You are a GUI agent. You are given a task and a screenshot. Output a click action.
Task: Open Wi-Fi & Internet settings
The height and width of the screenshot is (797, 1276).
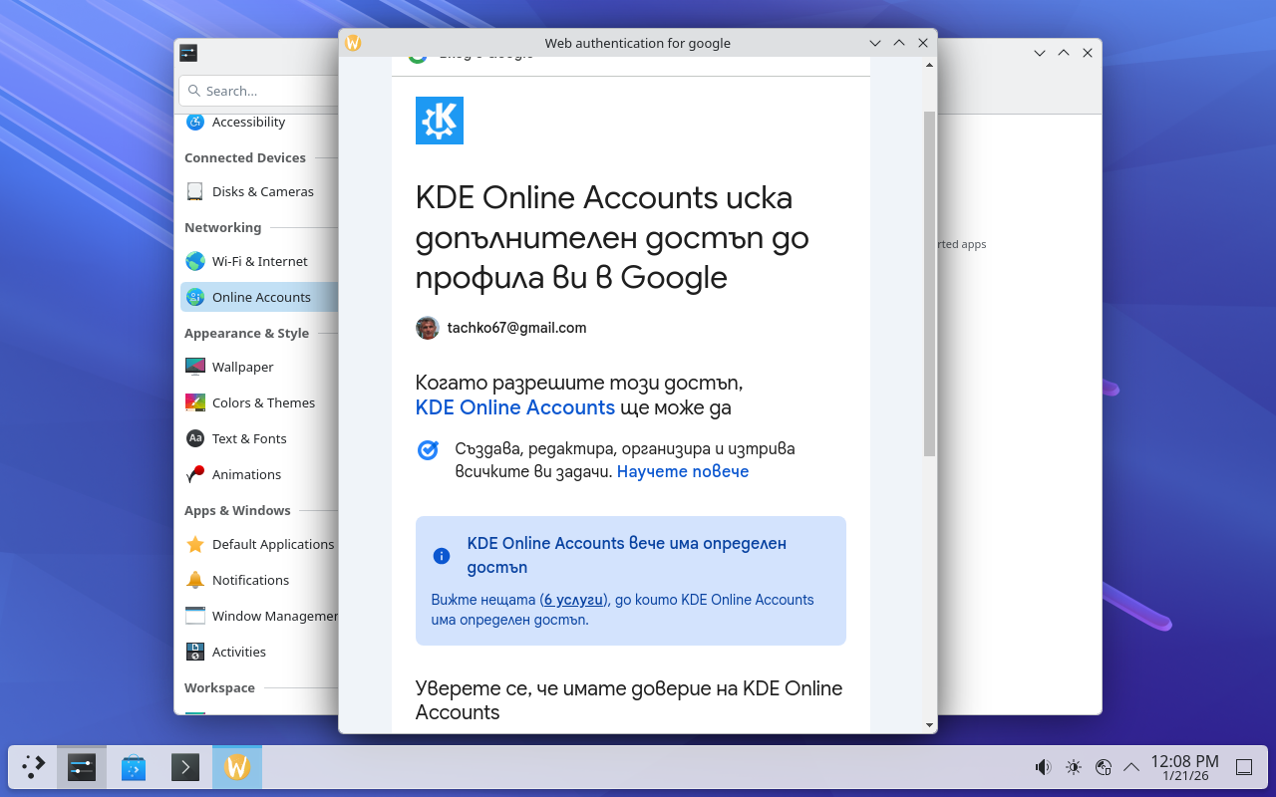[259, 261]
